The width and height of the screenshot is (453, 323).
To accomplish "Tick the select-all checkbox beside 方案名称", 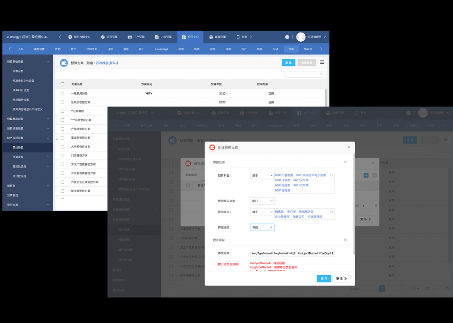I will pyautogui.click(x=62, y=84).
